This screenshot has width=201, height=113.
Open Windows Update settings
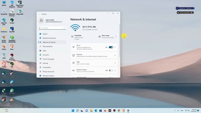[52, 76]
